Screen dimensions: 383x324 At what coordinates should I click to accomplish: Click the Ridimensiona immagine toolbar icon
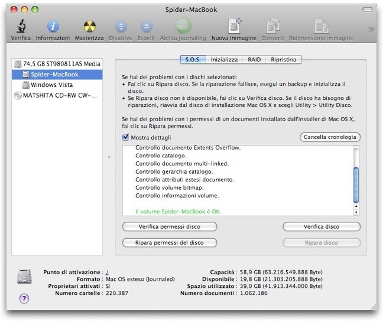pos(321,25)
